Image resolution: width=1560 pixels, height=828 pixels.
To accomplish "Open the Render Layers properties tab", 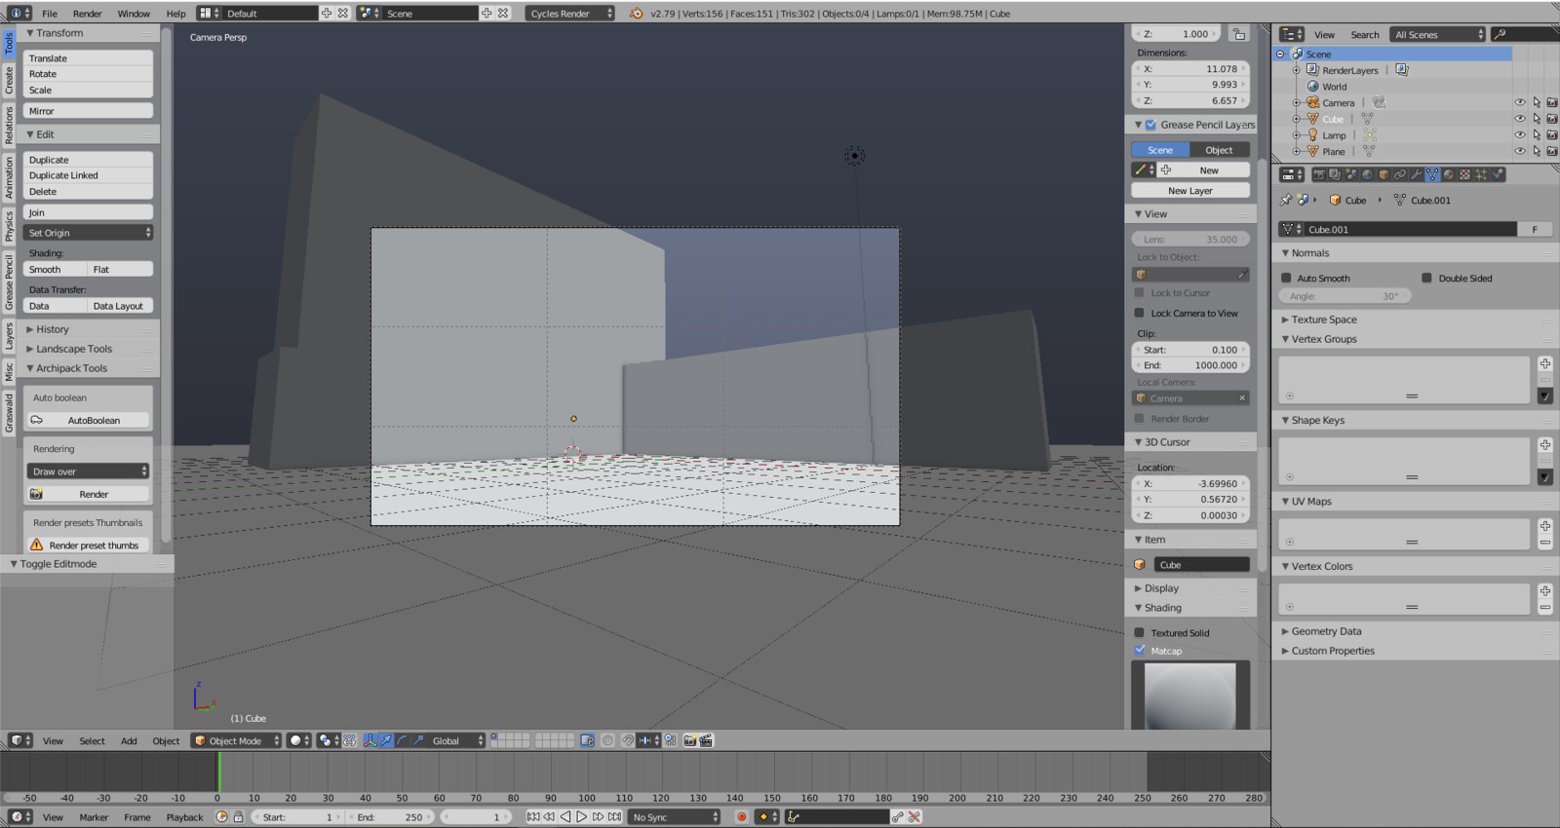I will click(x=1335, y=174).
